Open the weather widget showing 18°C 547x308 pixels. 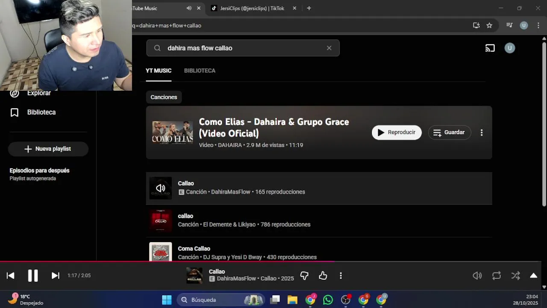point(26,299)
